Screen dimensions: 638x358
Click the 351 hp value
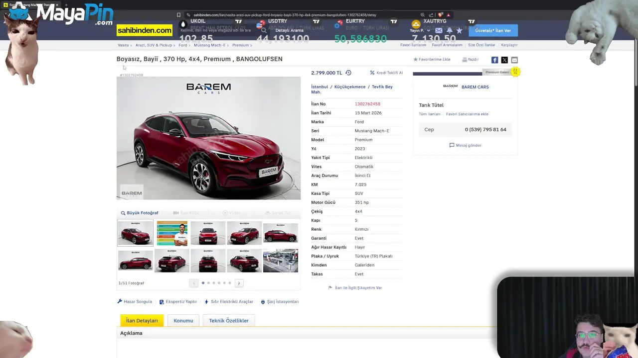[362, 202]
